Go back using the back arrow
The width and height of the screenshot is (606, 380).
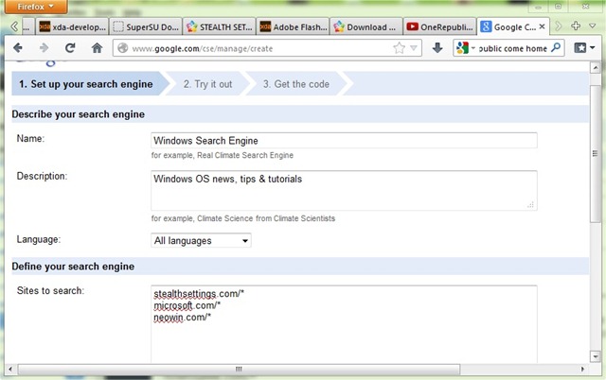18,48
